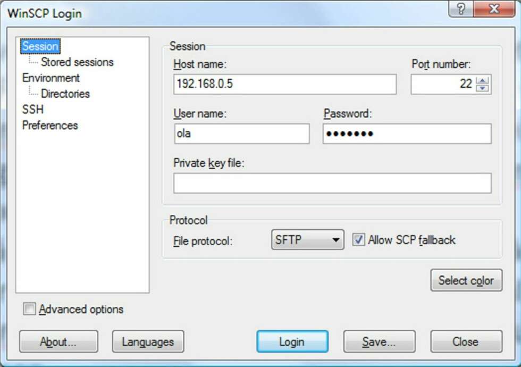Decrease port number with down arrow
The width and height of the screenshot is (521, 367).
point(483,88)
